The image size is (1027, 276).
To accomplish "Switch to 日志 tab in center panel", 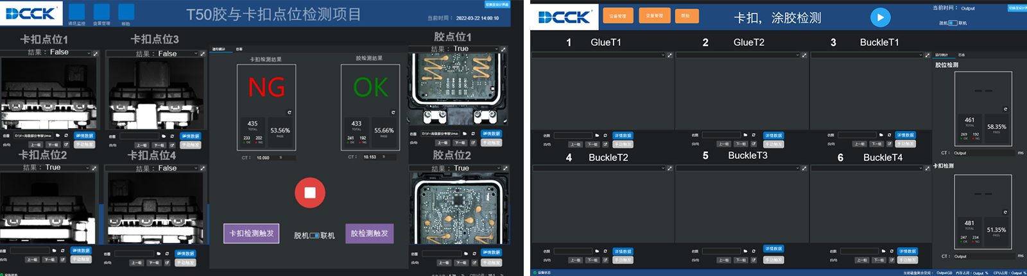I will [x=239, y=49].
